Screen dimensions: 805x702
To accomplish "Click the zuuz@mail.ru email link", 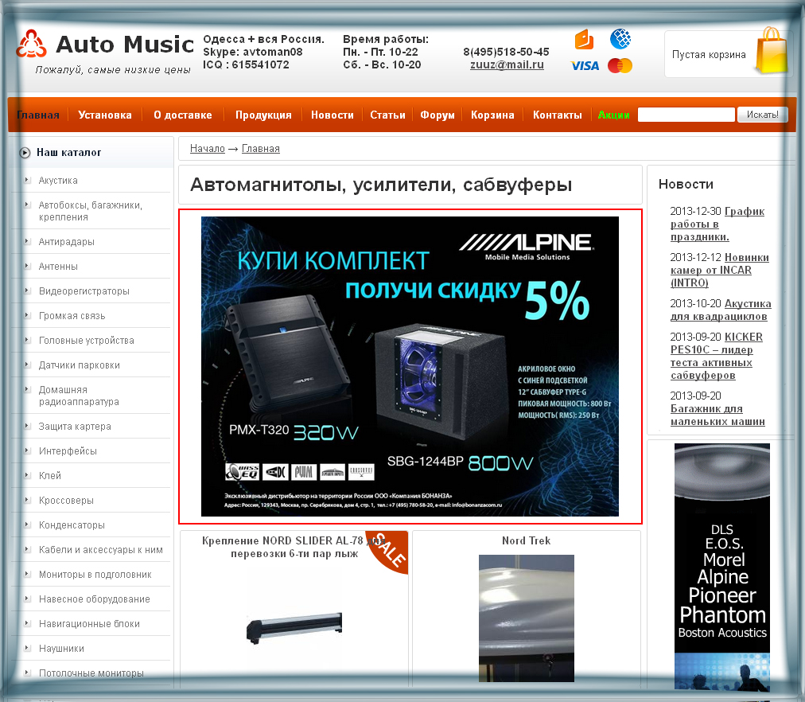I will 507,65.
